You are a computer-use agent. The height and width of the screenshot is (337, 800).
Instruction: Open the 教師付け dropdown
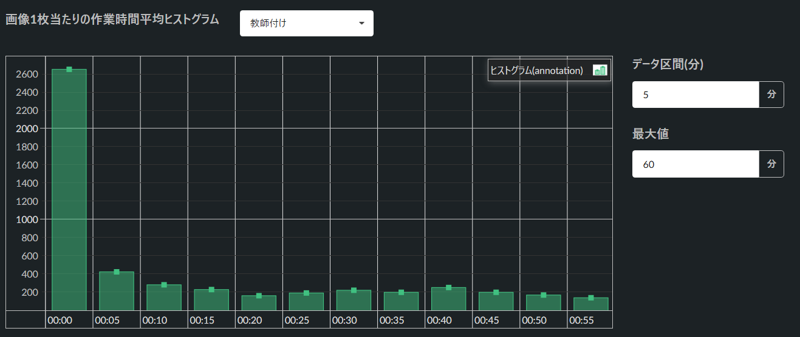(307, 23)
